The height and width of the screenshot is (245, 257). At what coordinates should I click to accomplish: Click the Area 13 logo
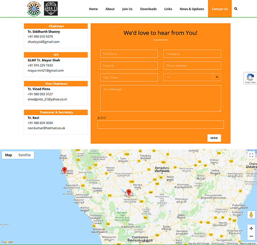51,9
